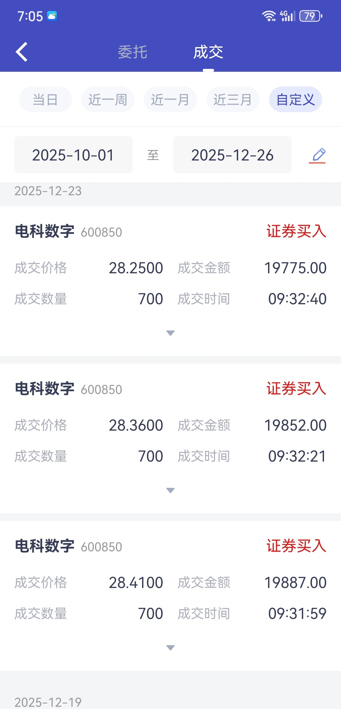Choose the 近一周 filter chip
Viewport: 341px width, 709px height.
pyautogui.click(x=108, y=100)
